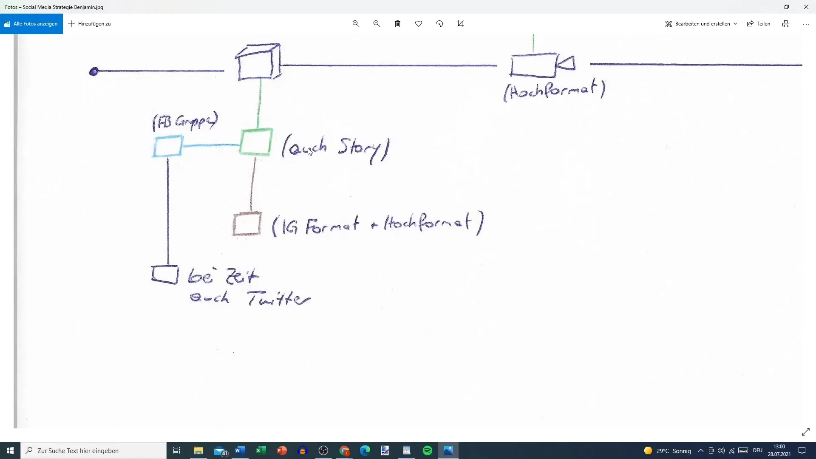Click the Share button
This screenshot has height=459, width=816.
760,23
